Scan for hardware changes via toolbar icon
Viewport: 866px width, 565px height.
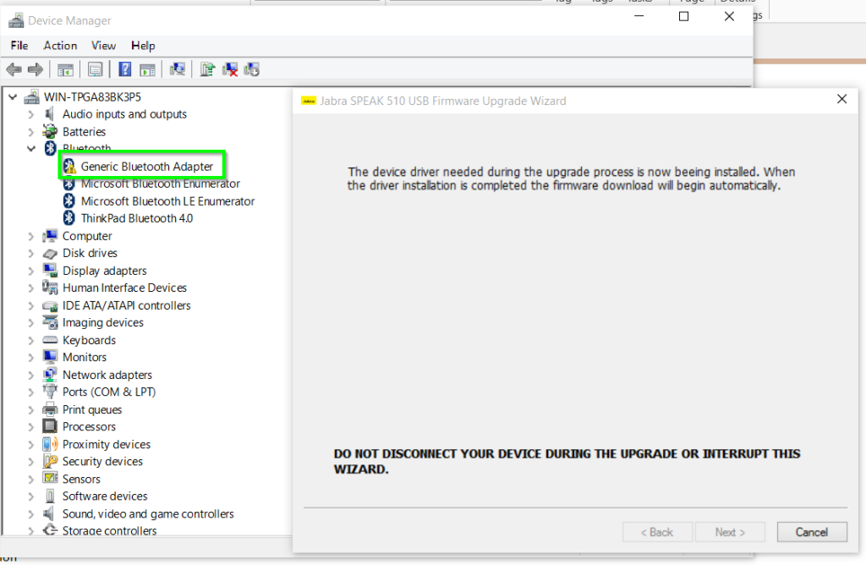click(178, 69)
